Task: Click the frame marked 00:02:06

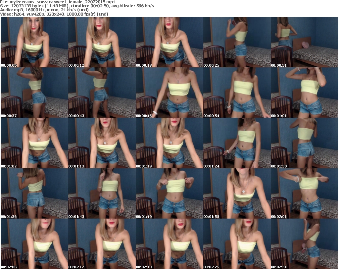Action: point(34,244)
